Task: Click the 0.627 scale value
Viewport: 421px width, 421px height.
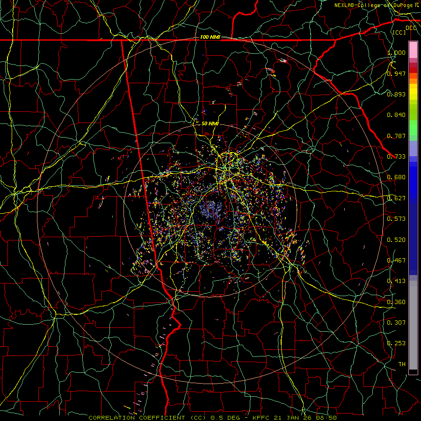Action: 396,198
